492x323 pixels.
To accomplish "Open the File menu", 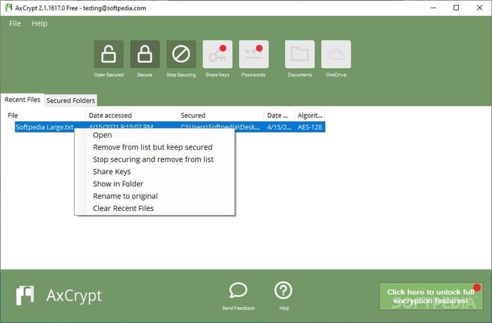I will [15, 23].
